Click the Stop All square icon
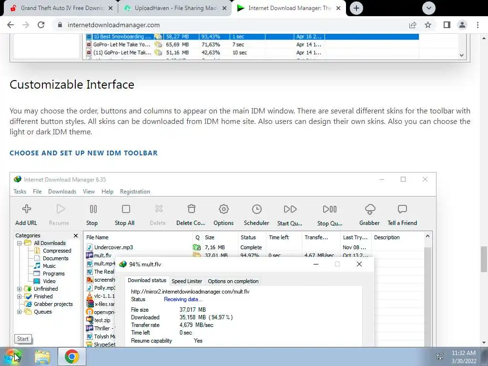The height and width of the screenshot is (366, 488). (126, 209)
